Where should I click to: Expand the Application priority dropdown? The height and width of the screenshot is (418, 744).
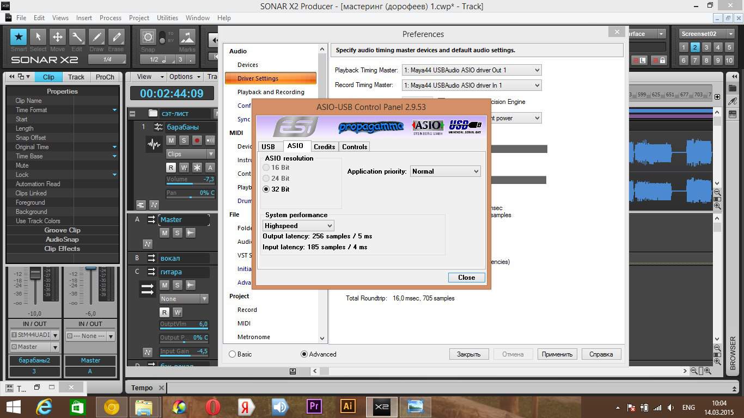(445, 171)
